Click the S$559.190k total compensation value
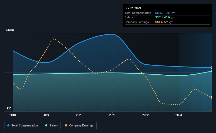Viewport: 216px width, 133px height. coord(163,13)
